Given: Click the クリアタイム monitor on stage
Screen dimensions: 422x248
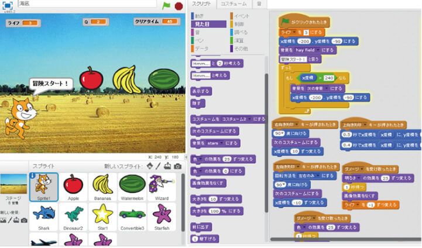Looking at the screenshot, I should click(x=157, y=22).
